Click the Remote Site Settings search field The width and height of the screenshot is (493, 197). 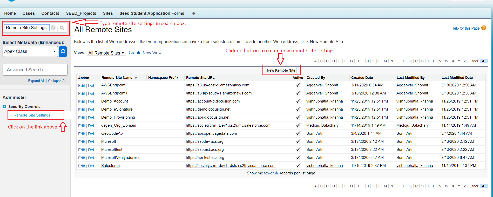point(26,28)
